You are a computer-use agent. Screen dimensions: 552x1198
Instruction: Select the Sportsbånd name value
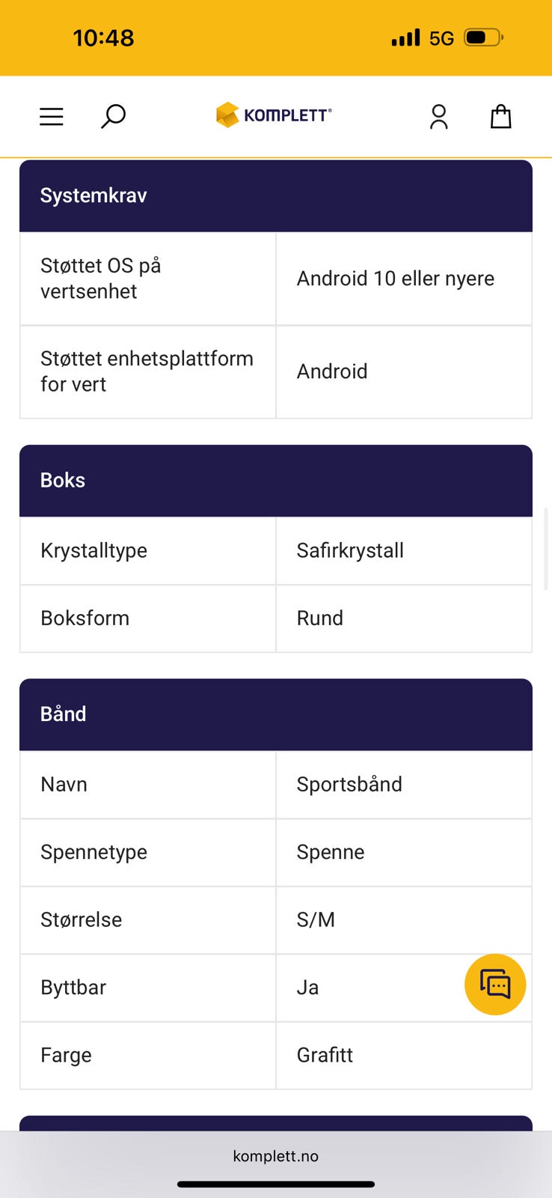point(349,785)
